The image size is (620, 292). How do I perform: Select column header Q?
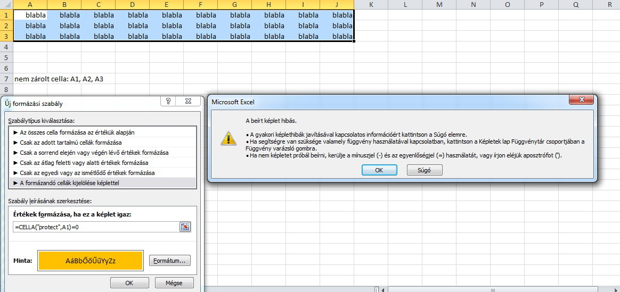[x=576, y=5]
